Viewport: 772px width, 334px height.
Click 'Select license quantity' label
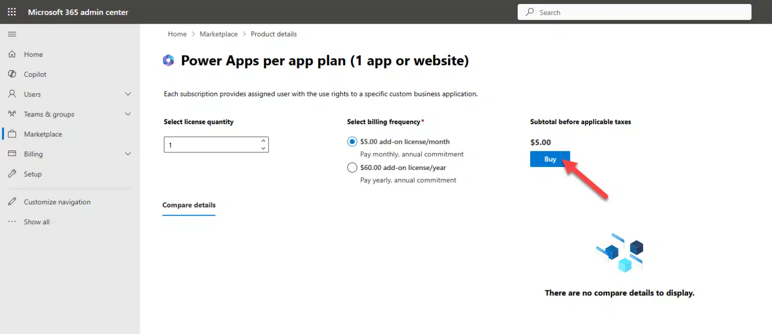point(199,122)
